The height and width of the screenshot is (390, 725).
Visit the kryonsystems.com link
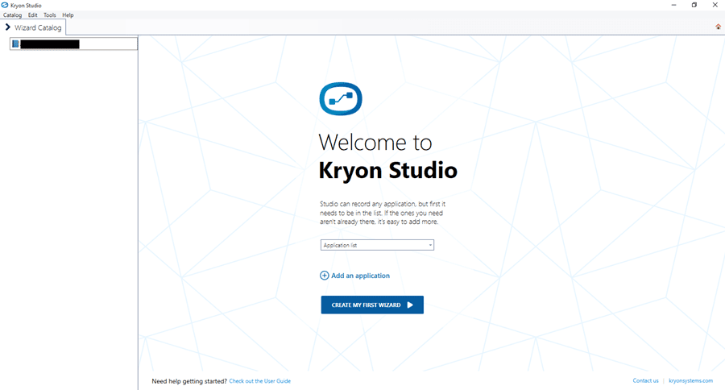click(x=690, y=381)
